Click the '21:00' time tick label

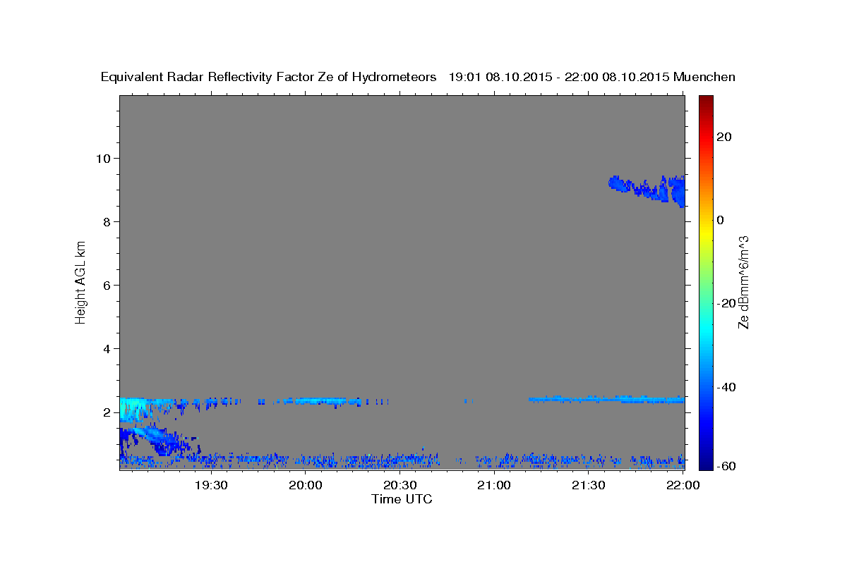pyautogui.click(x=494, y=486)
